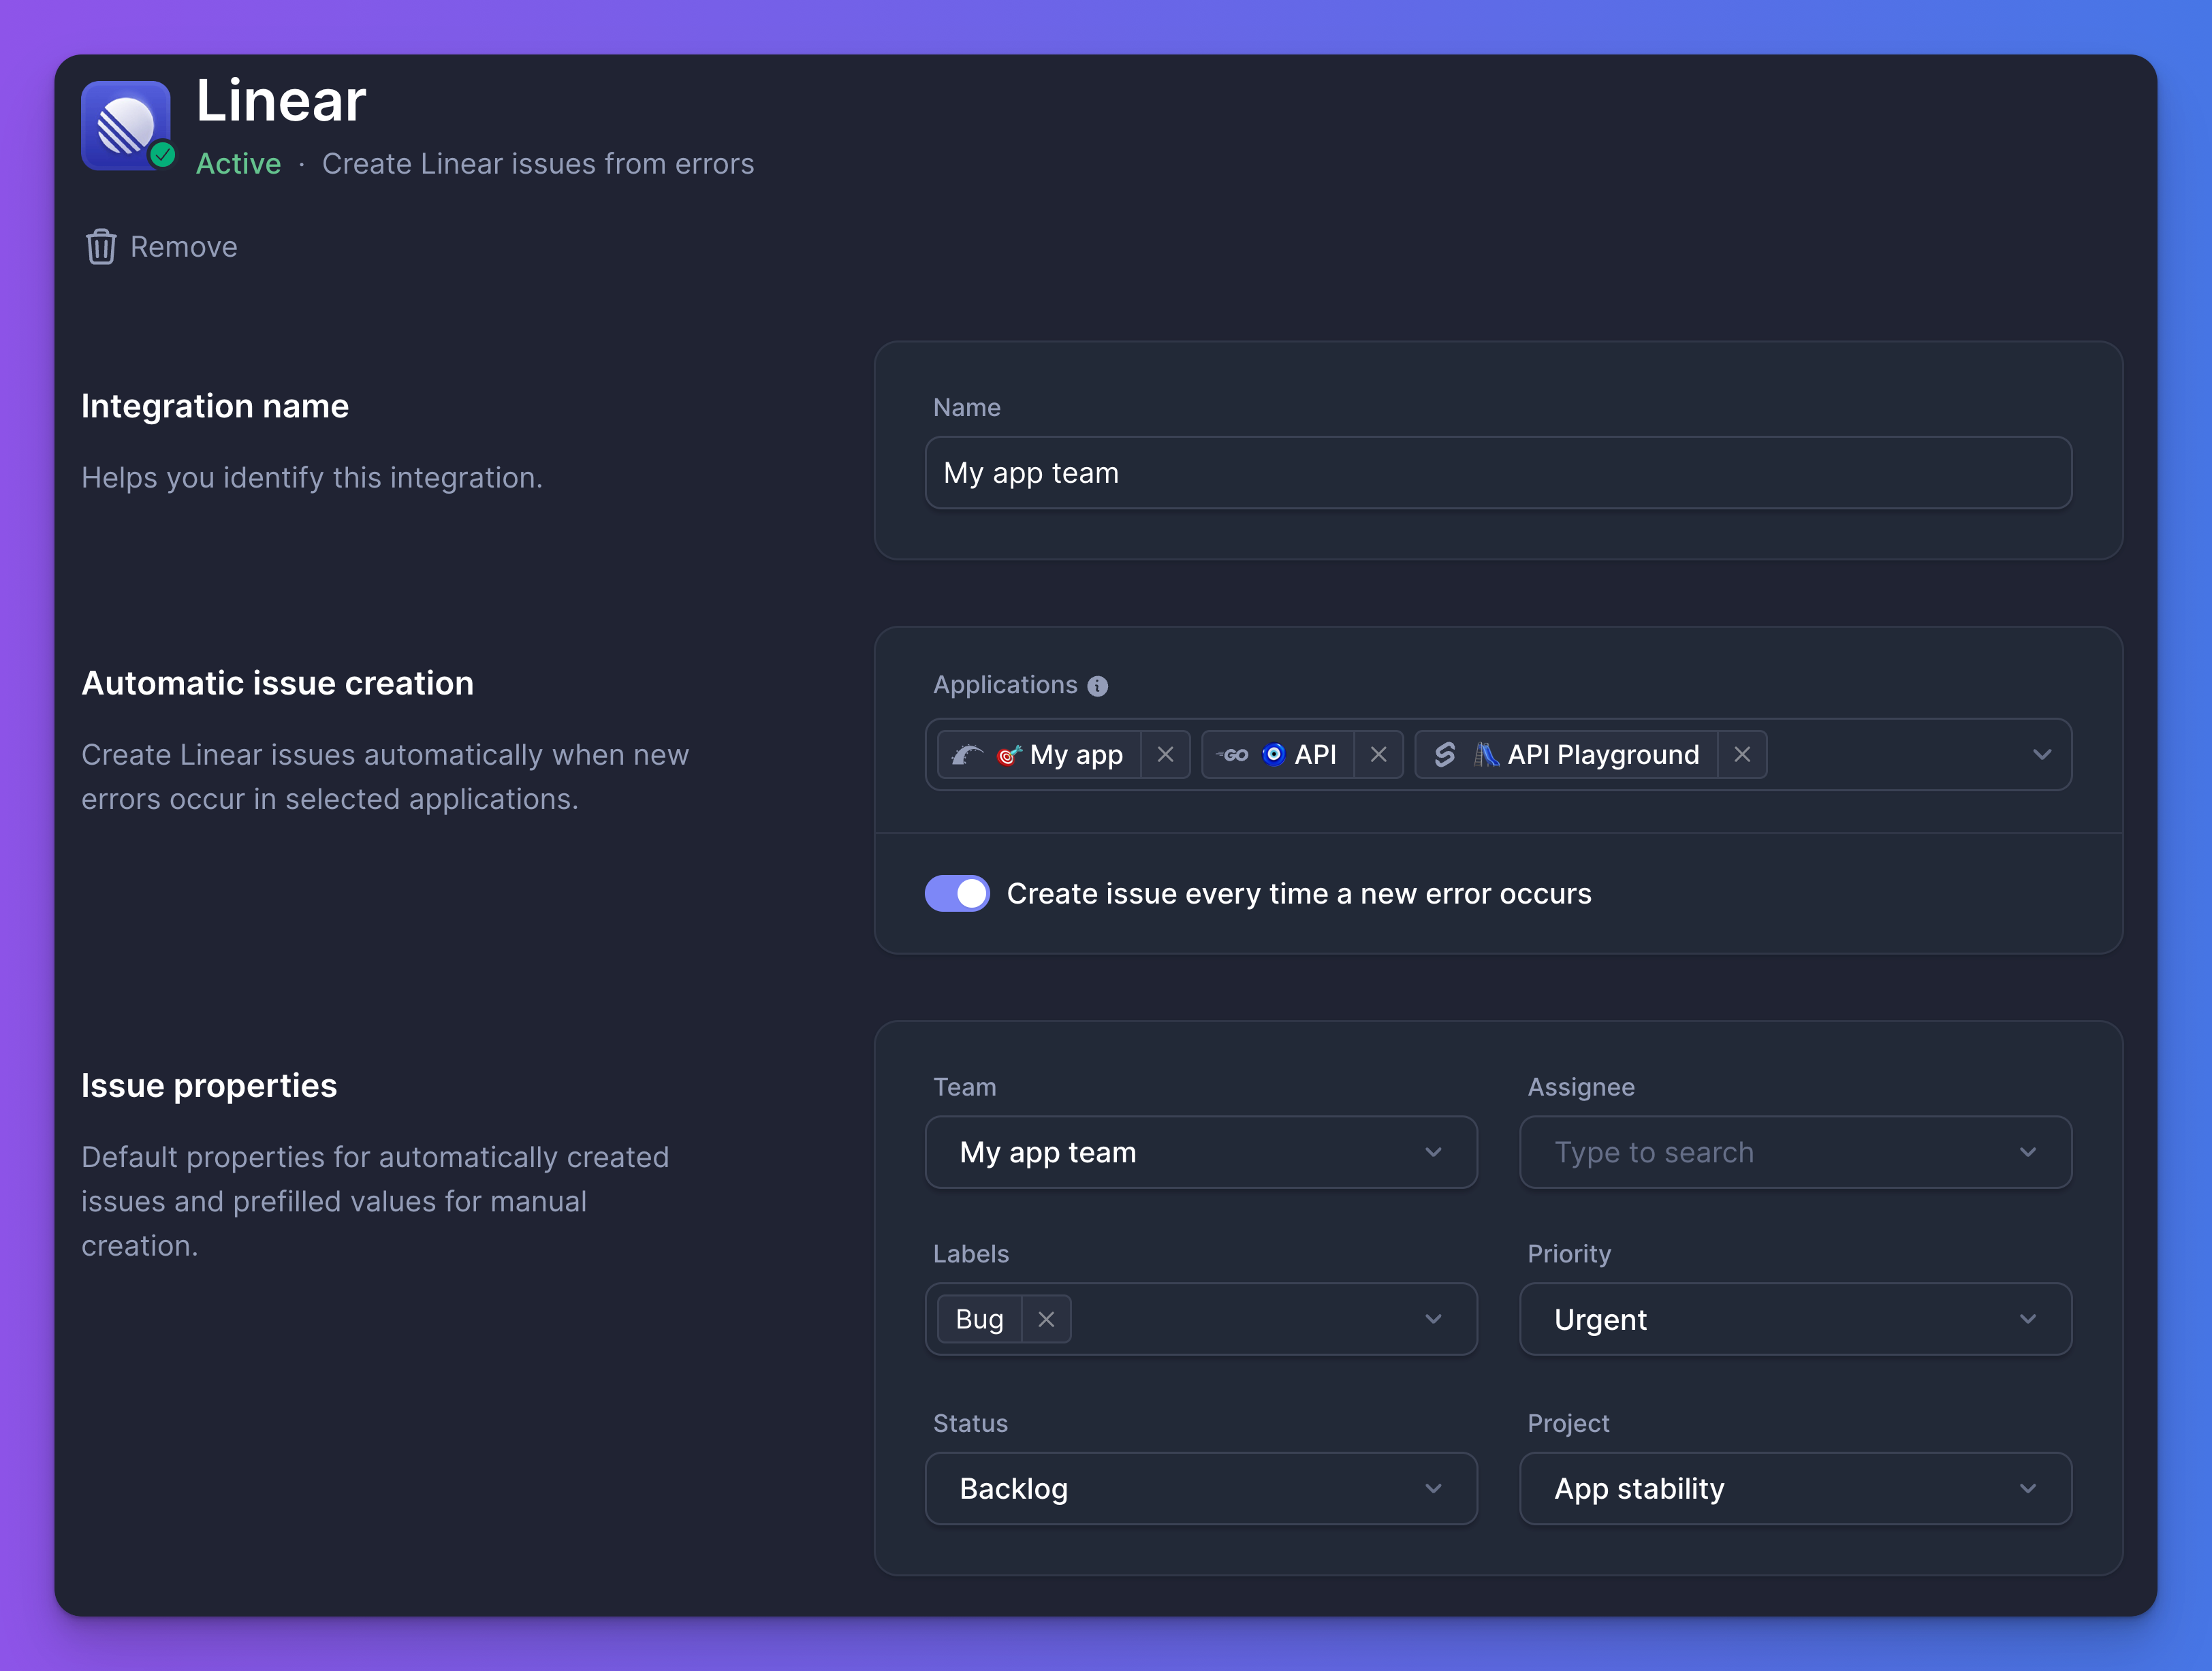The height and width of the screenshot is (1671, 2212).
Task: Click the Active status label
Action: [238, 164]
